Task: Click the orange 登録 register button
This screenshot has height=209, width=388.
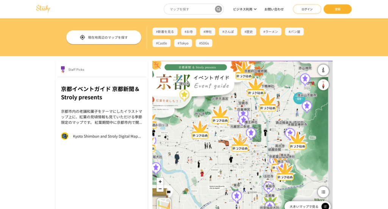Action: [x=338, y=9]
